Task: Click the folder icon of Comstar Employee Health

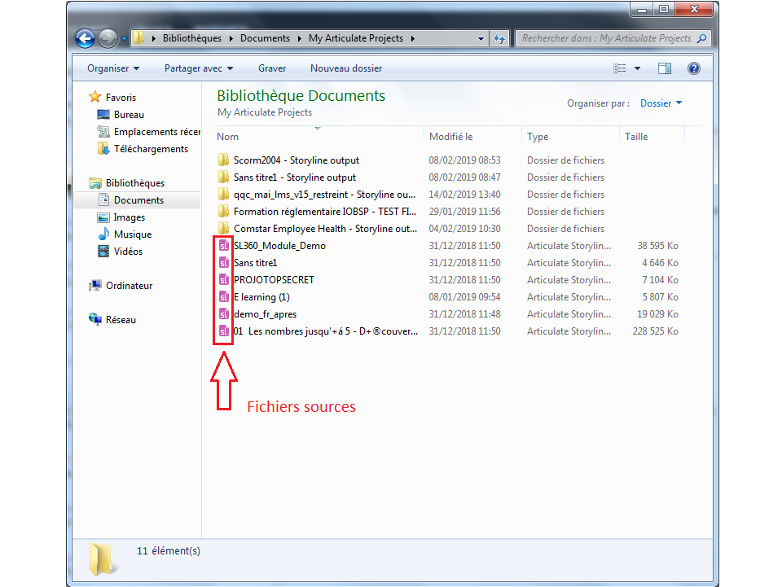Action: click(223, 228)
